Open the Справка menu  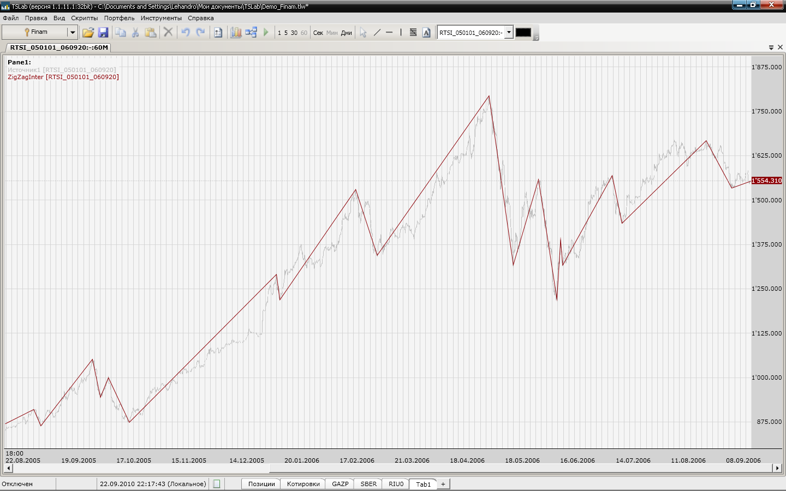tap(201, 18)
